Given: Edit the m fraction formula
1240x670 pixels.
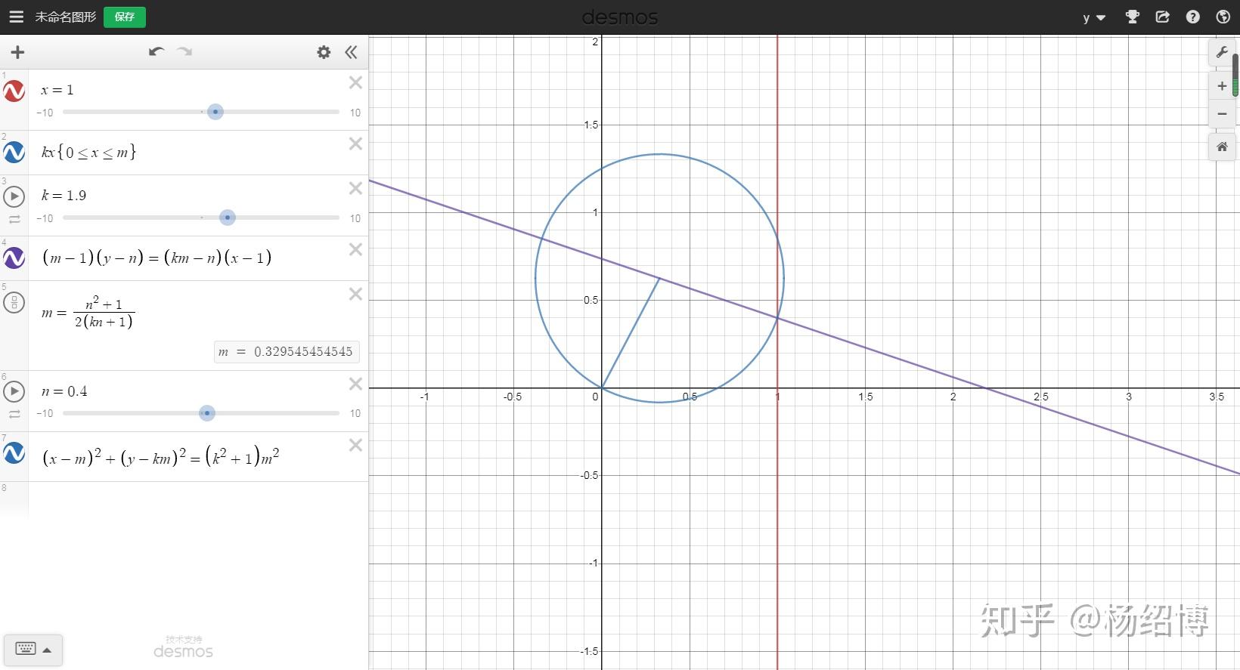Looking at the screenshot, I should pos(88,313).
